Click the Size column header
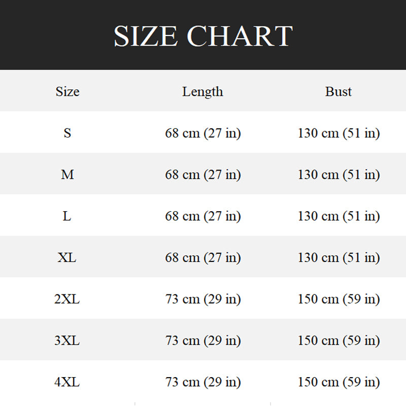The image size is (406, 406). [x=67, y=91]
